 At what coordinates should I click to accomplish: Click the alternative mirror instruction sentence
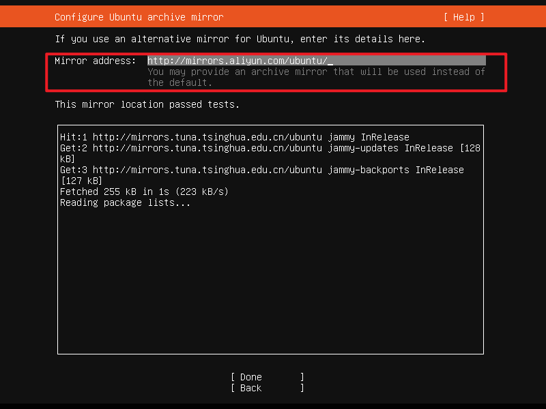pyautogui.click(x=240, y=39)
